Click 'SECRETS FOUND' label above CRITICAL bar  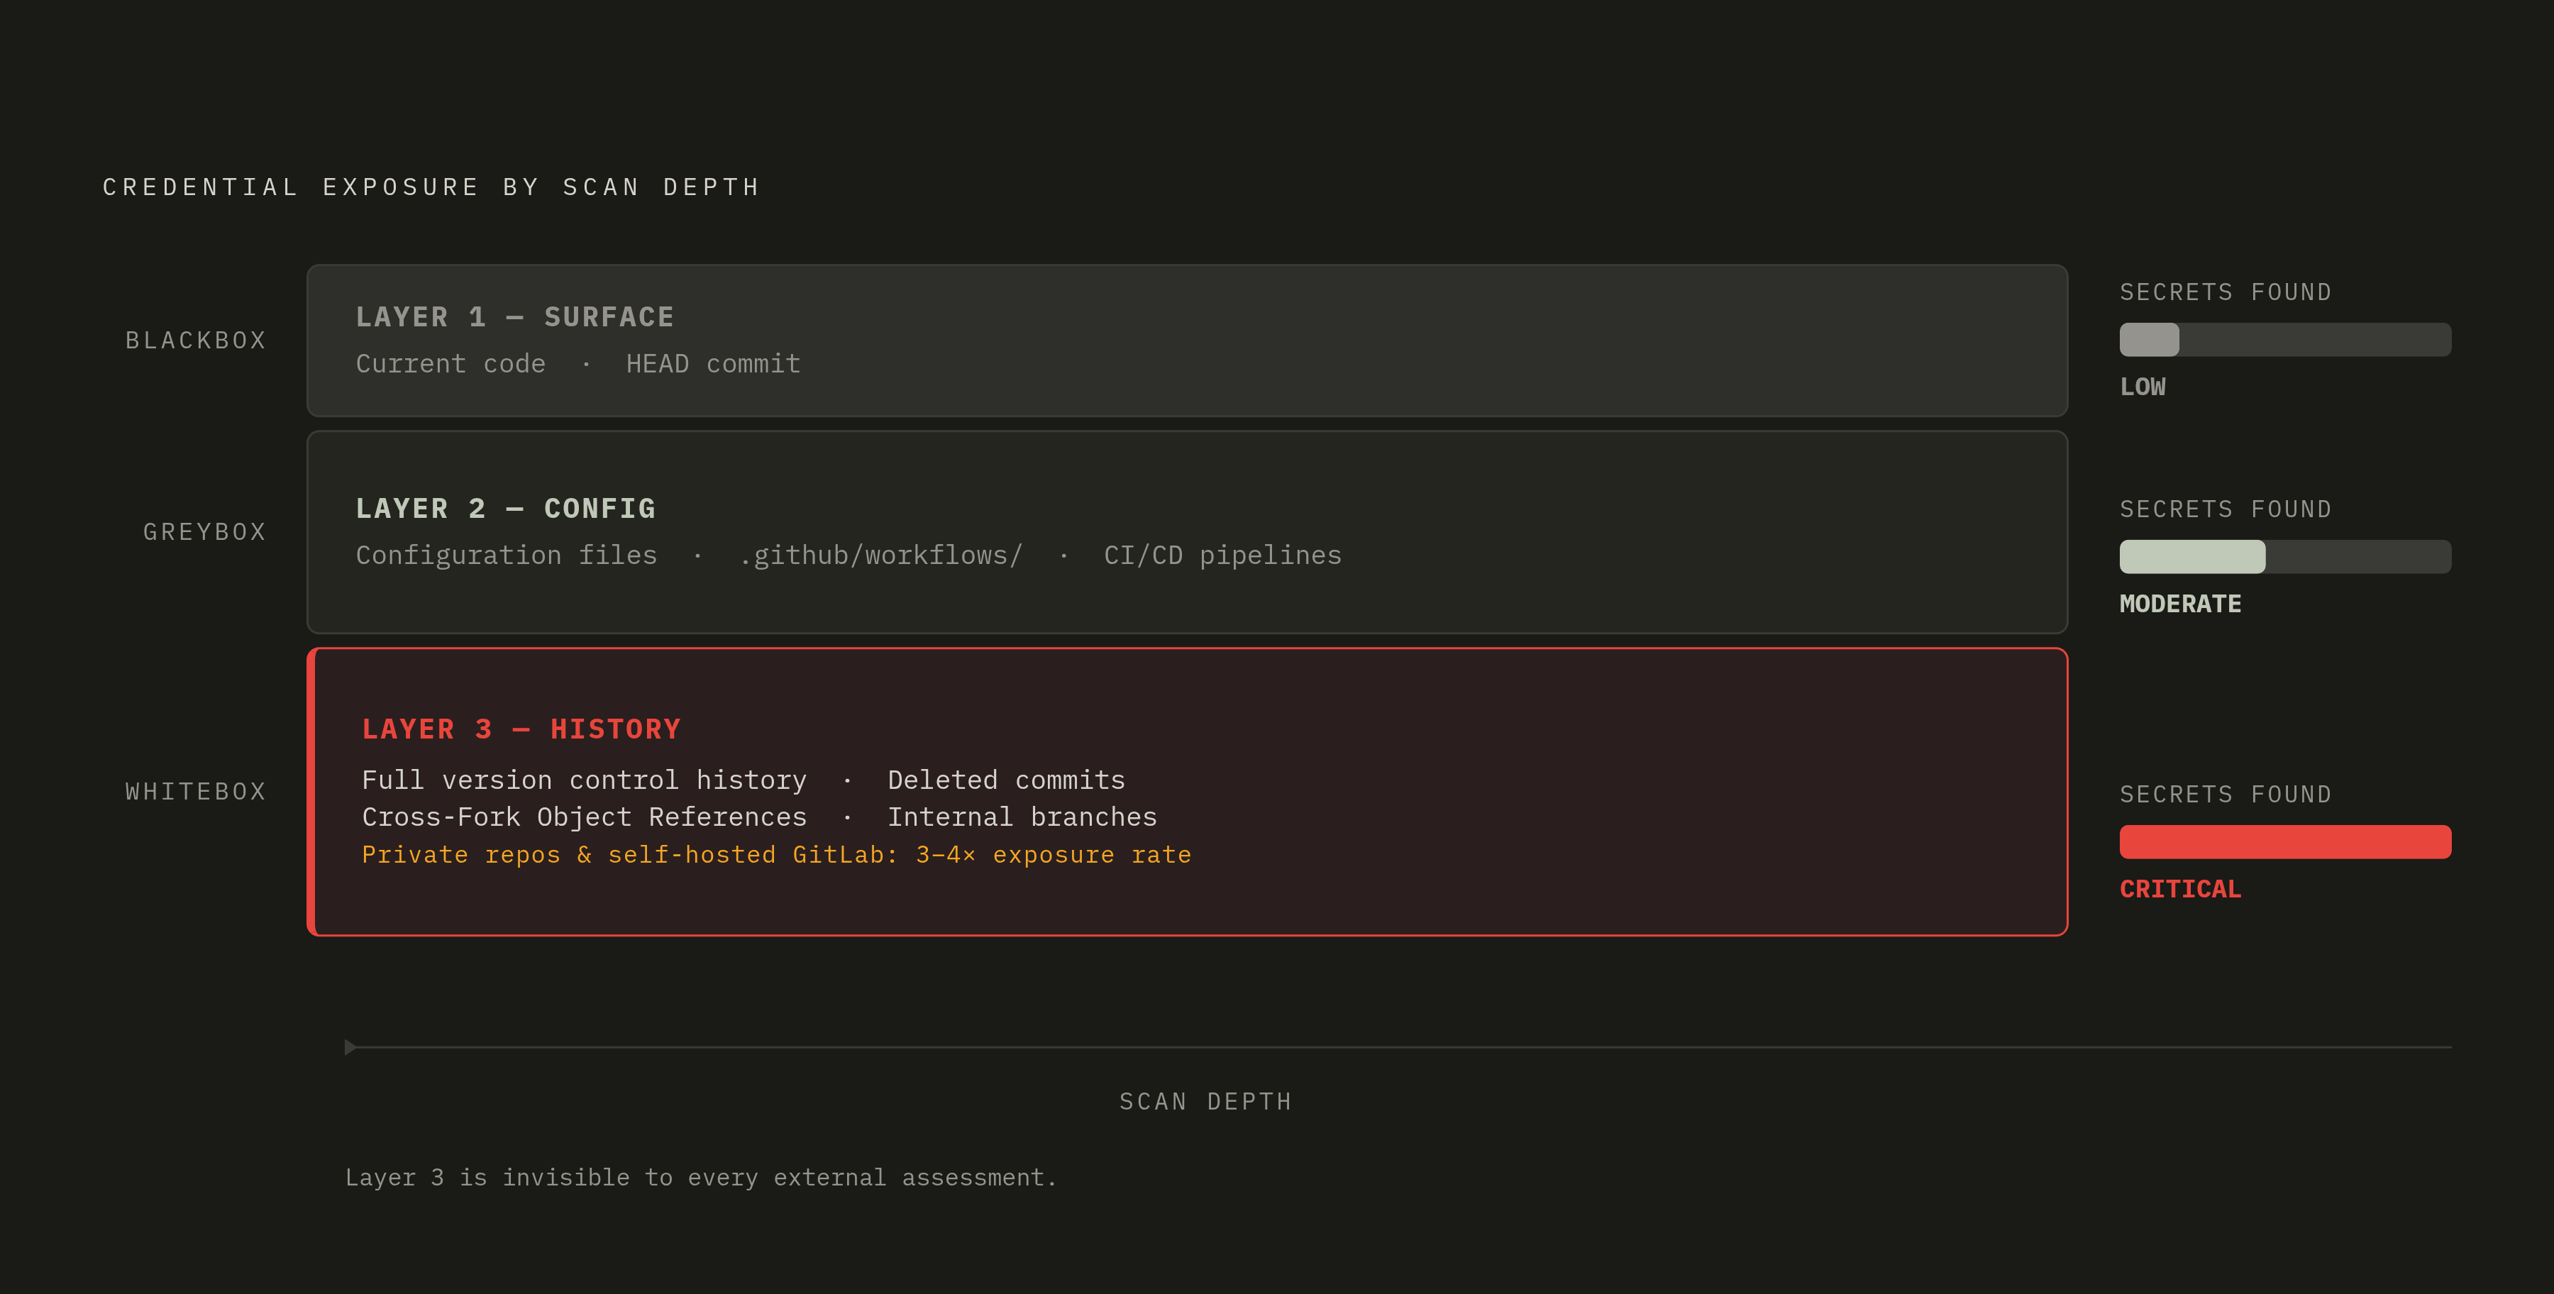coord(2226,795)
